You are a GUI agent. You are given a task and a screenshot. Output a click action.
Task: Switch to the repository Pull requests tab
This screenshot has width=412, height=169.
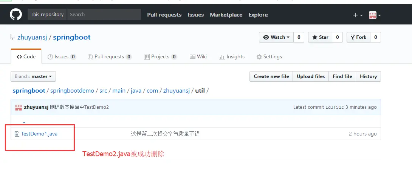[110, 56]
